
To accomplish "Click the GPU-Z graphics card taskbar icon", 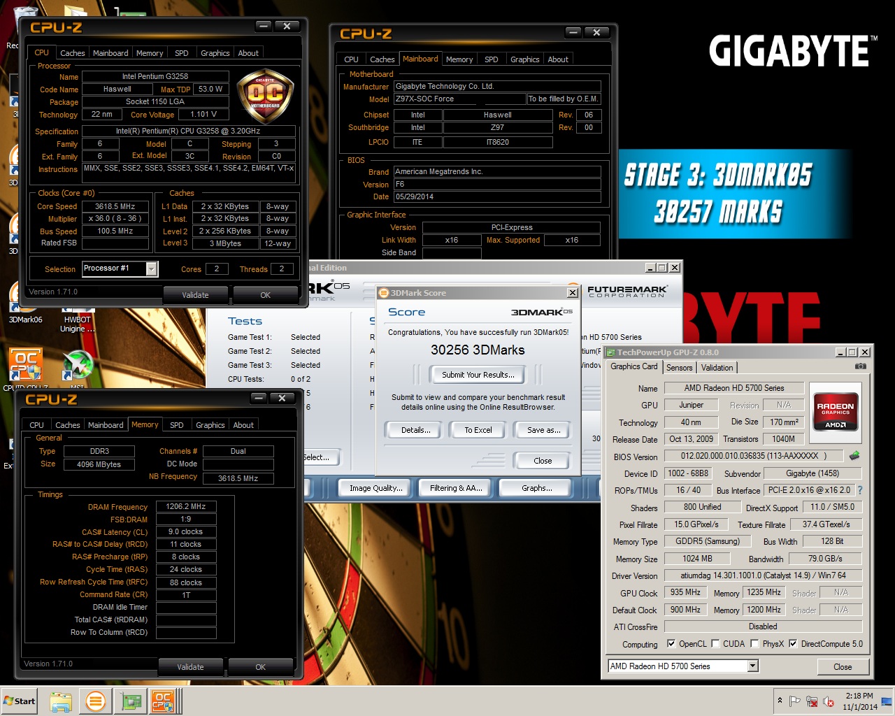I will click(x=131, y=701).
